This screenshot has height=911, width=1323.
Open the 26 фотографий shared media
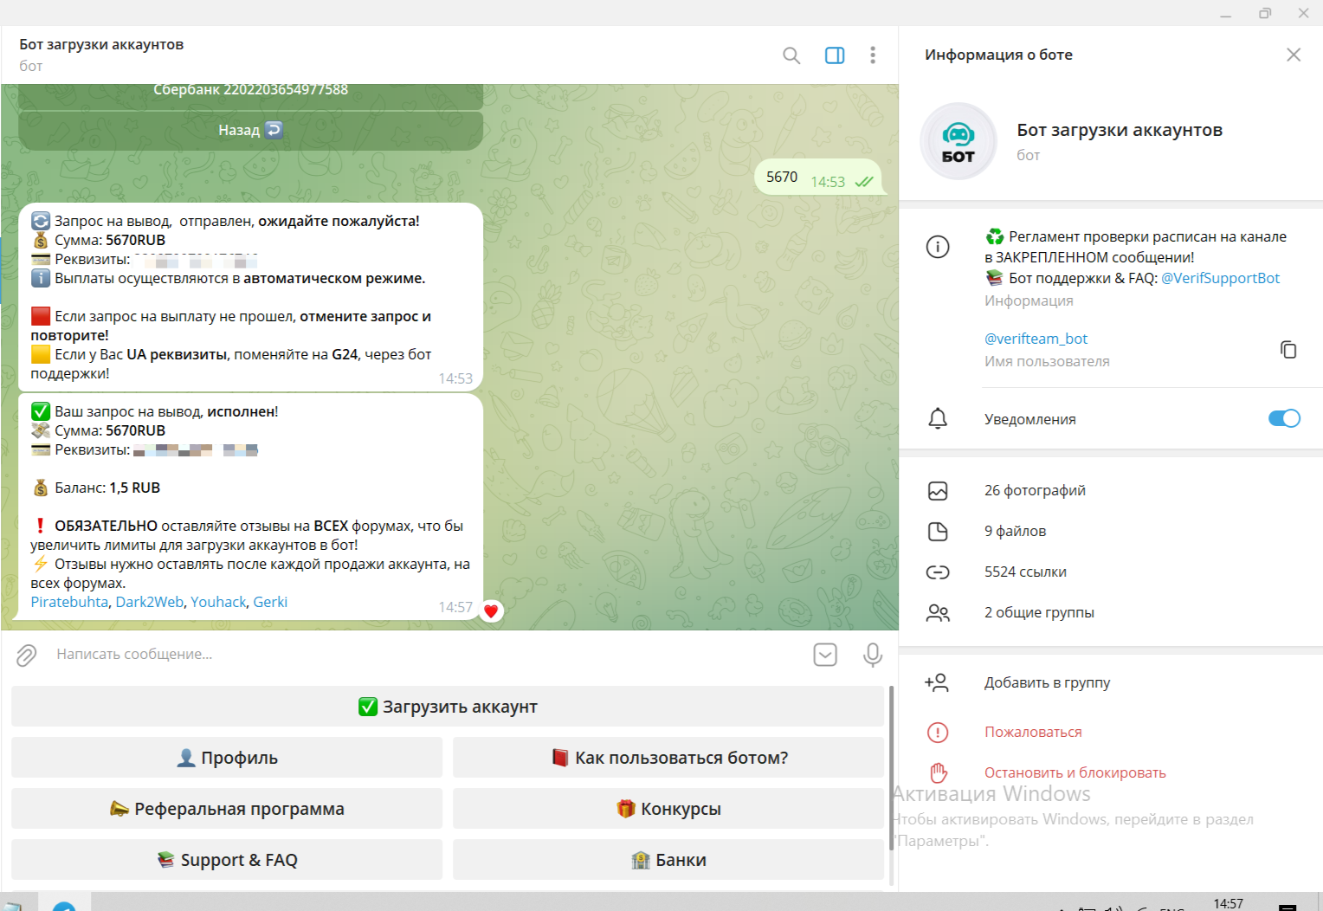click(1035, 491)
